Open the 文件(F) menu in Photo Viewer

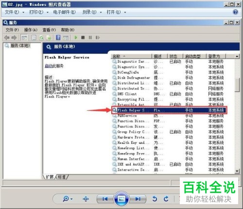point(15,12)
